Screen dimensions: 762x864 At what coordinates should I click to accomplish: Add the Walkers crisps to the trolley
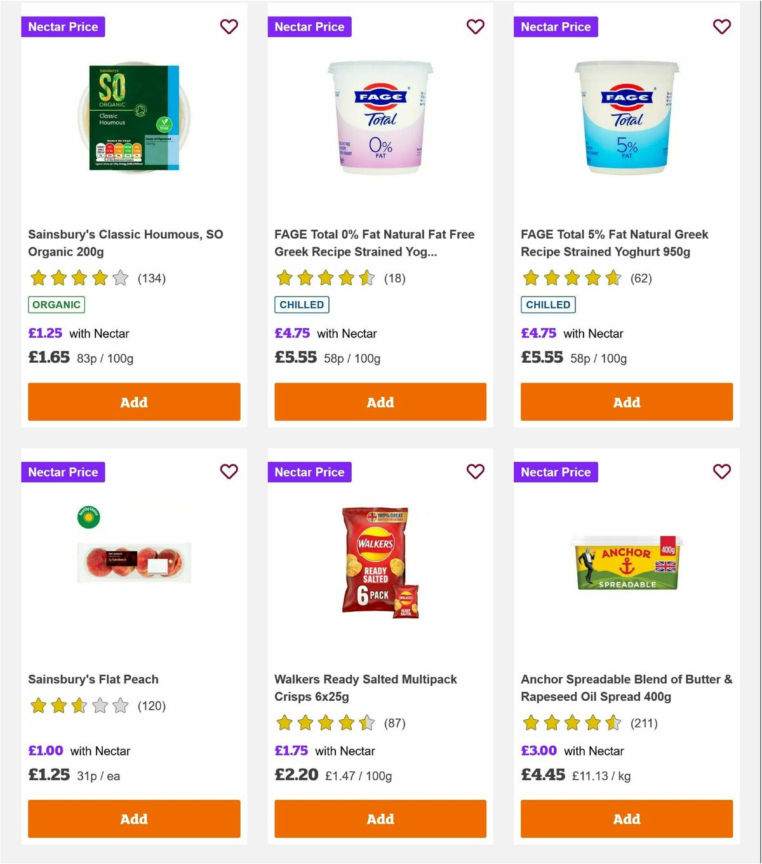click(380, 819)
